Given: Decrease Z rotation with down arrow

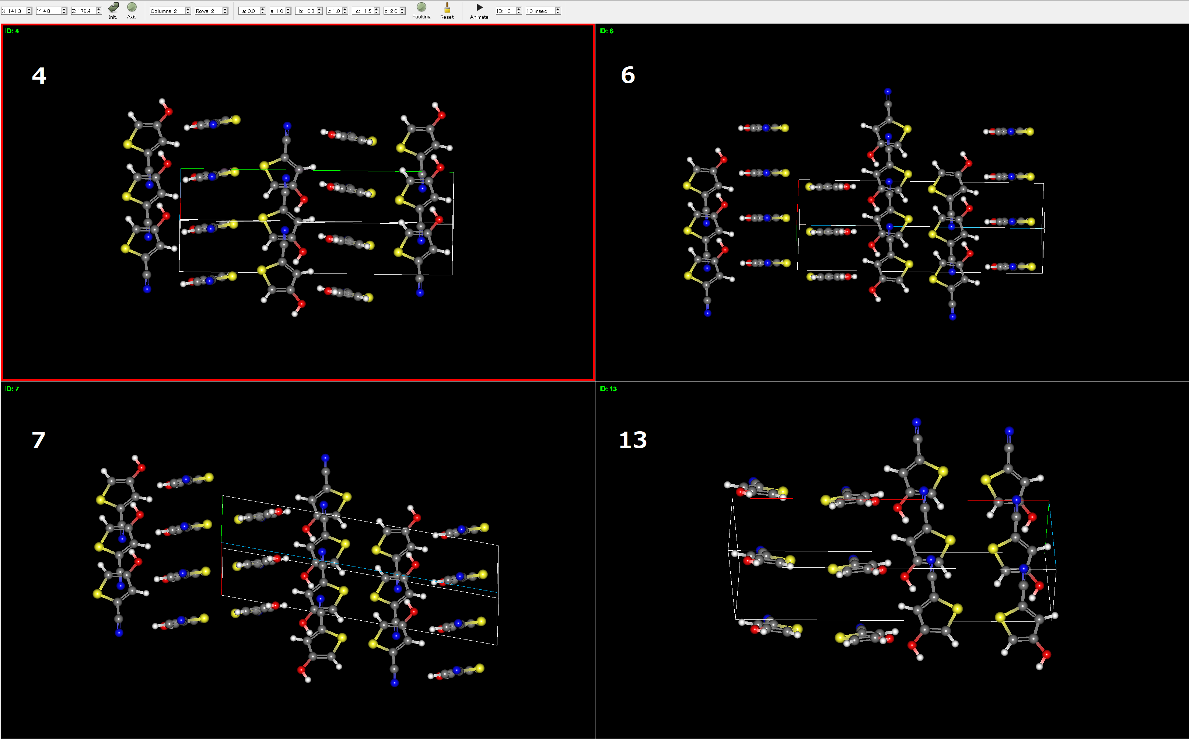Looking at the screenshot, I should click(99, 13).
